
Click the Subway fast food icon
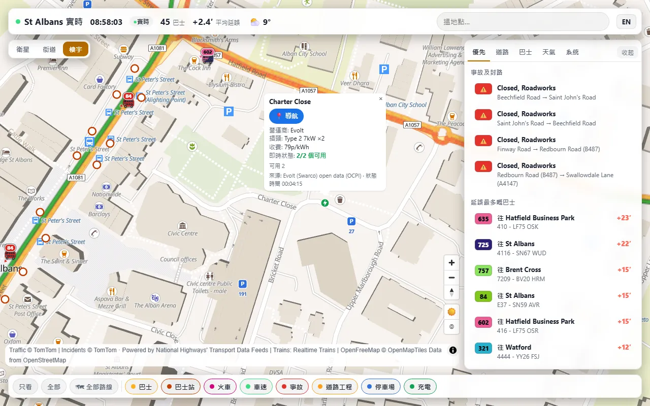pyautogui.click(x=124, y=49)
